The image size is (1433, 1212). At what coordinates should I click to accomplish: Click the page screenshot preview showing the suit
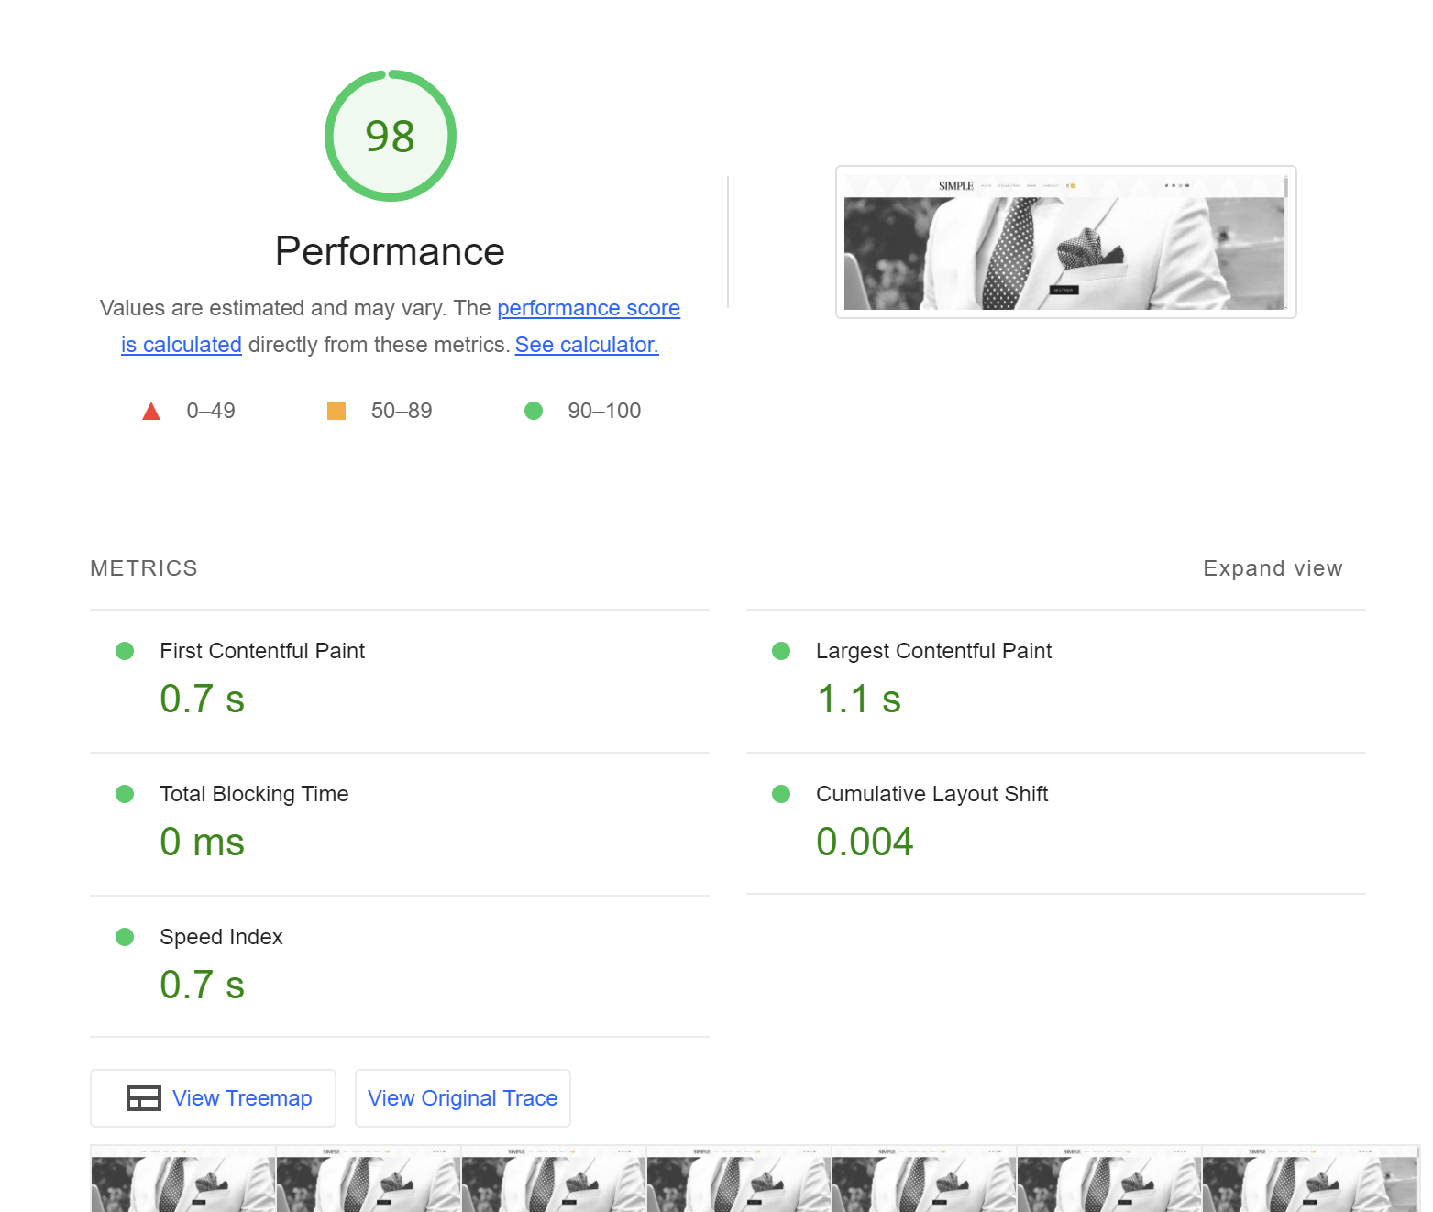tap(1065, 241)
